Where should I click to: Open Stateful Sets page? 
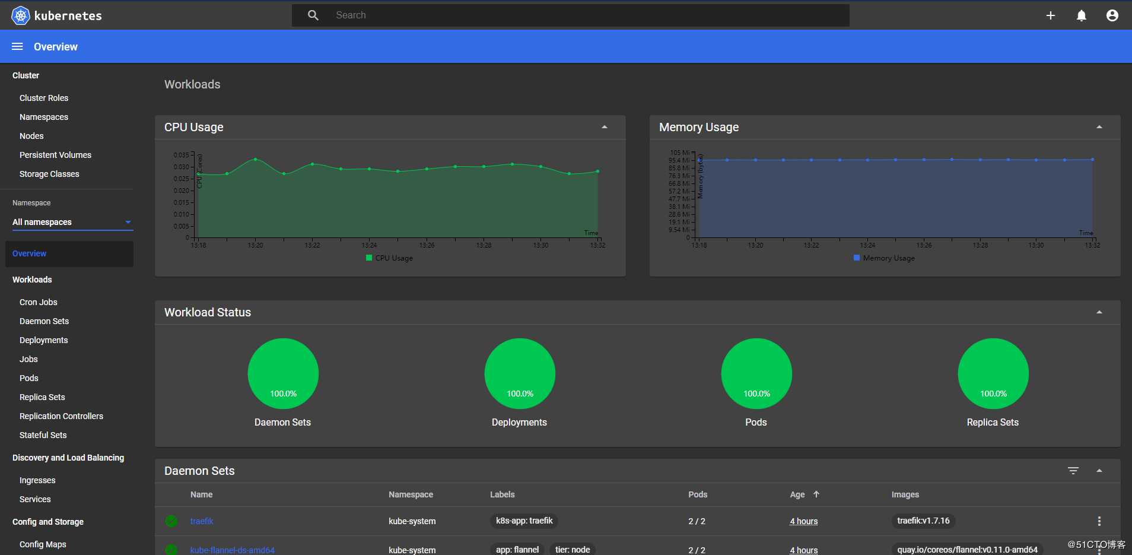click(43, 435)
